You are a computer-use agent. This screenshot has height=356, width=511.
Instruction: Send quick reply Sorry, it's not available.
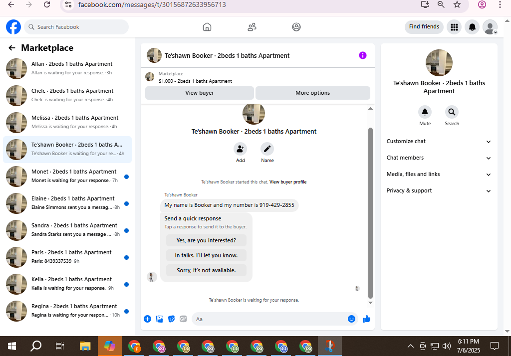point(206,270)
